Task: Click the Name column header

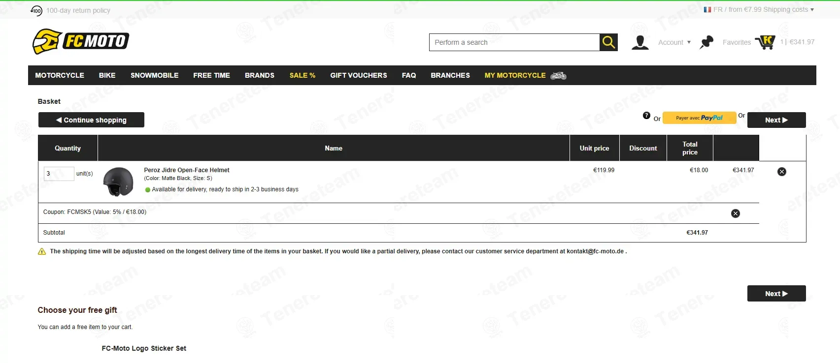Action: click(334, 148)
